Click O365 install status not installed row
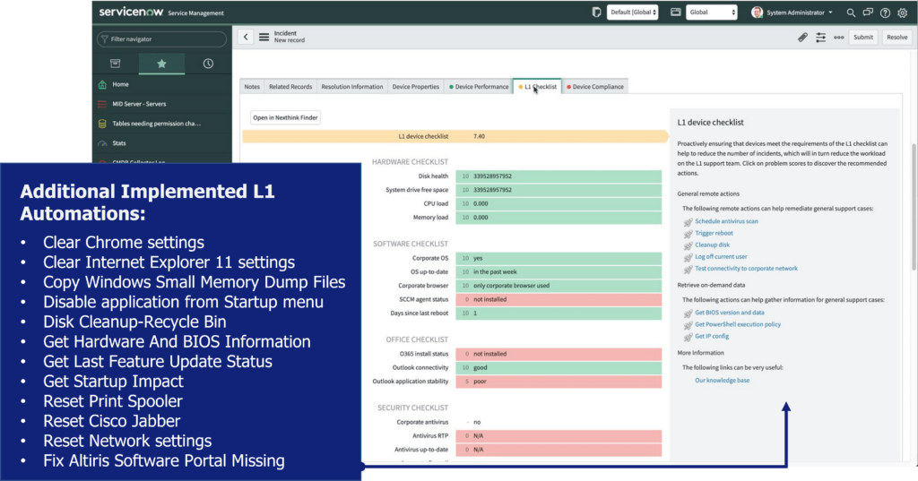This screenshot has width=918, height=481. pos(559,354)
